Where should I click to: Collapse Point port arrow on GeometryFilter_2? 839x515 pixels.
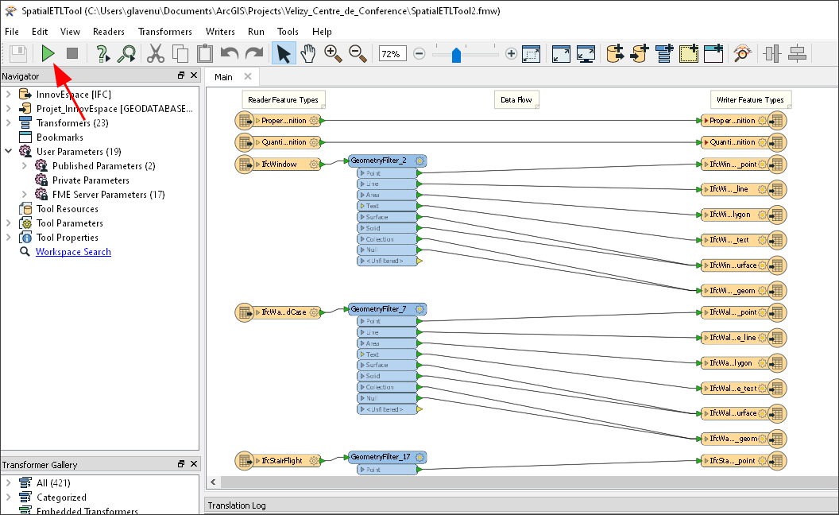(x=362, y=173)
